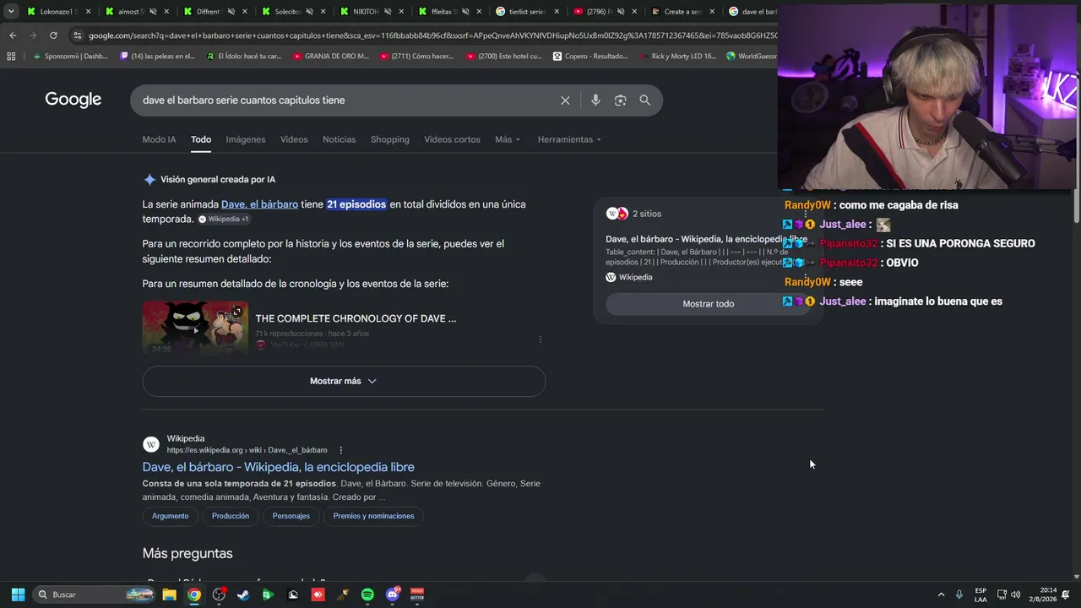Select the Modo IA search tab
Image resolution: width=1081 pixels, height=608 pixels.
(x=160, y=139)
